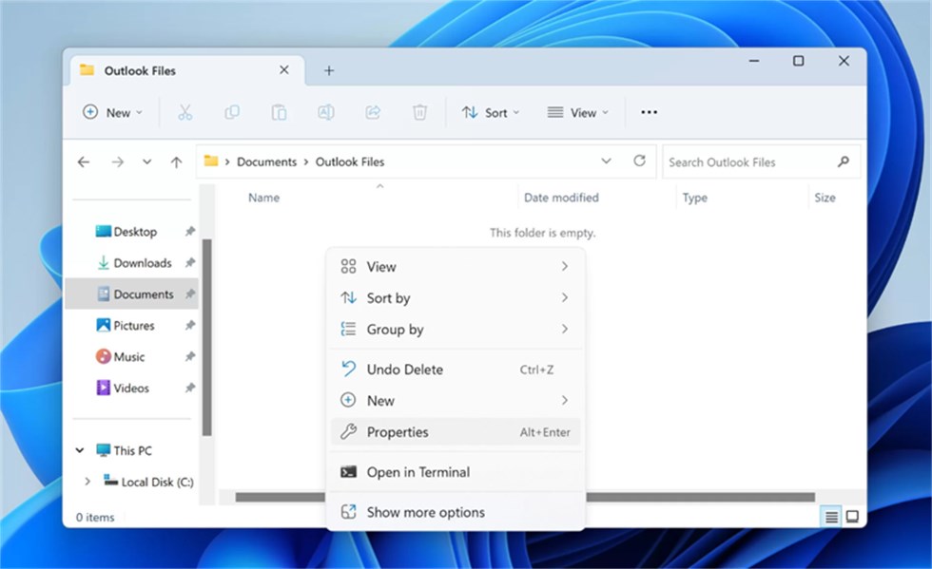Viewport: 932px width, 569px height.
Task: Select Undo Delete in context menu
Action: (404, 370)
